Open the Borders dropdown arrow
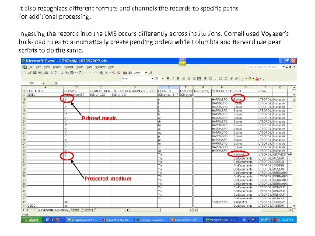Screen dimensions: 315x236 (246, 79)
